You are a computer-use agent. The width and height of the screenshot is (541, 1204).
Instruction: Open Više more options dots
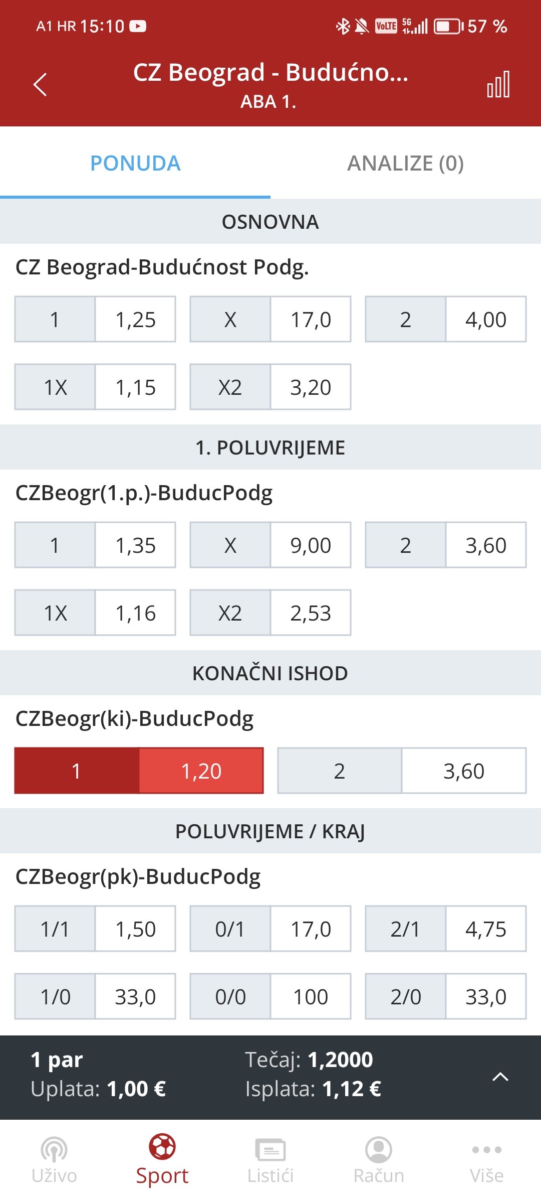pos(487,1149)
